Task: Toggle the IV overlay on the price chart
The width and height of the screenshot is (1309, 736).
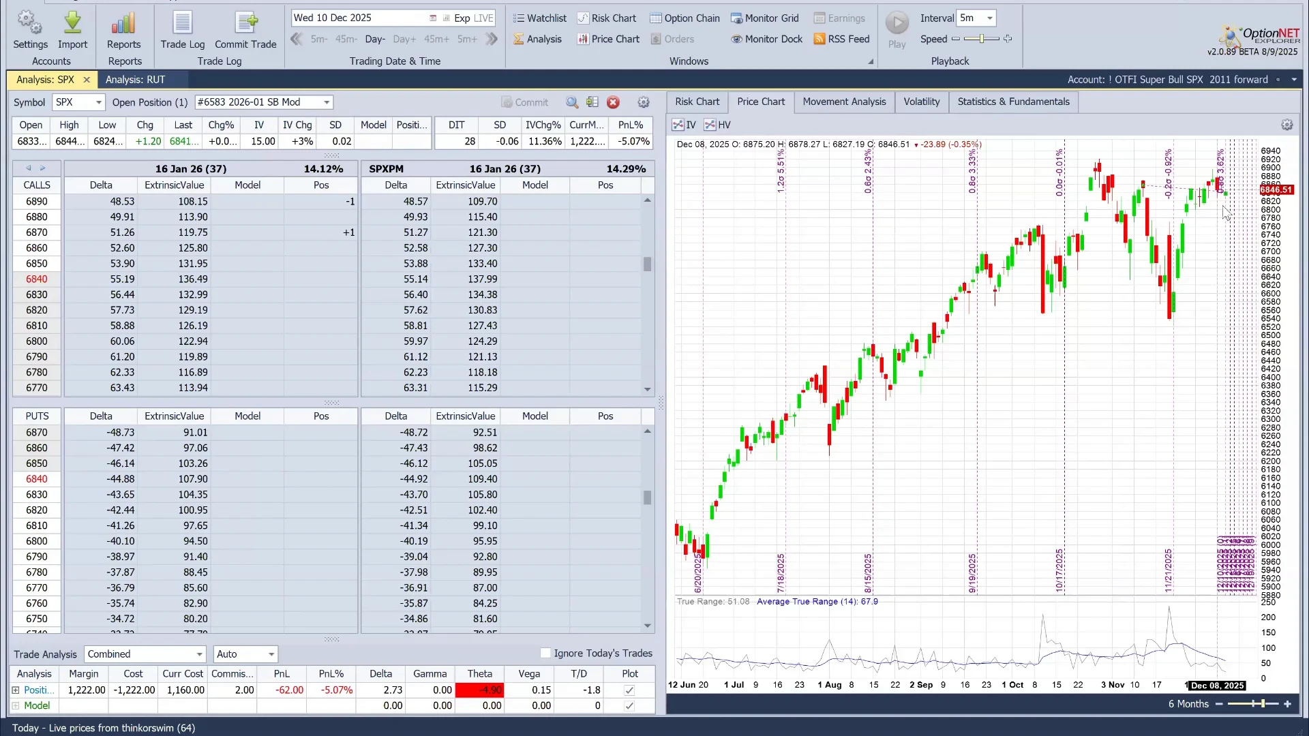Action: click(x=684, y=125)
